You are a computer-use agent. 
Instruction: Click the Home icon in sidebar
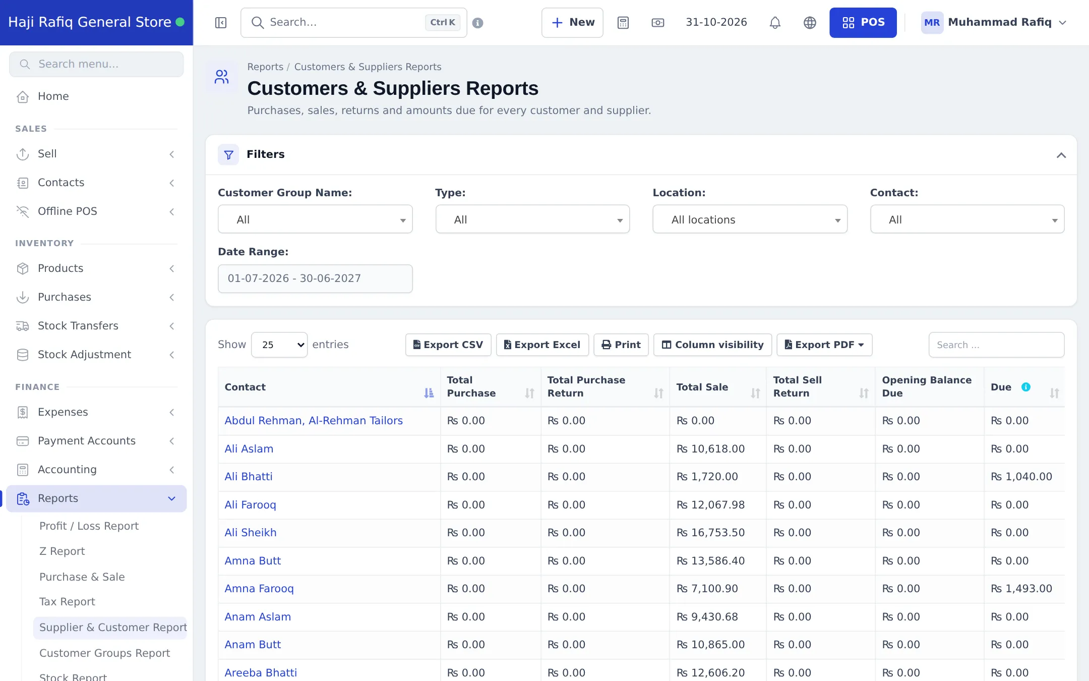[x=23, y=96]
